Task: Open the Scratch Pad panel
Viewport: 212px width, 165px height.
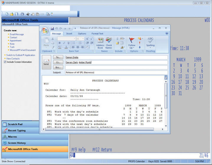Action: 20,124
